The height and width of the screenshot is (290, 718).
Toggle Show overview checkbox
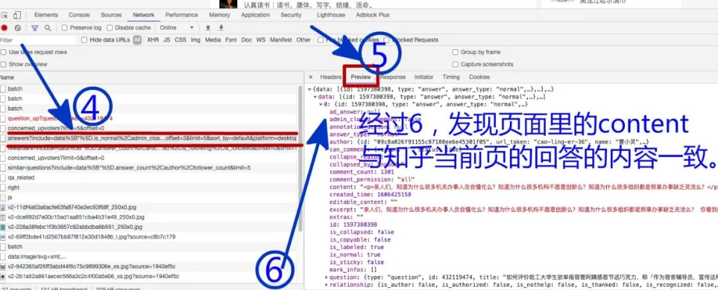coord(4,64)
